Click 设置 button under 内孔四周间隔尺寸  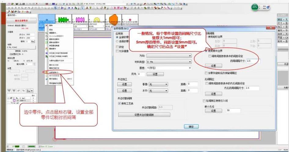click(x=214, y=94)
